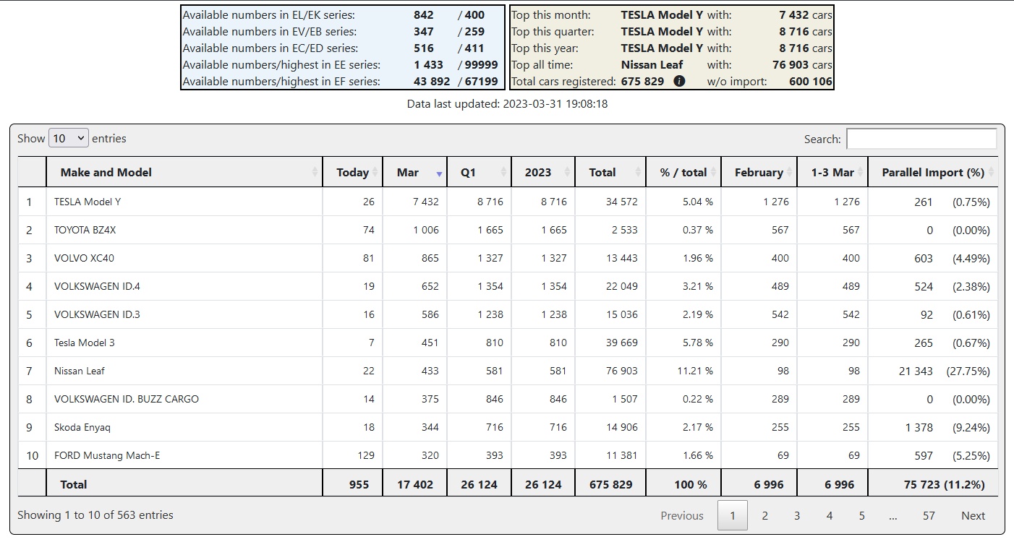Click the 7 432 Mar value cell
The width and height of the screenshot is (1014, 542).
pyautogui.click(x=414, y=202)
